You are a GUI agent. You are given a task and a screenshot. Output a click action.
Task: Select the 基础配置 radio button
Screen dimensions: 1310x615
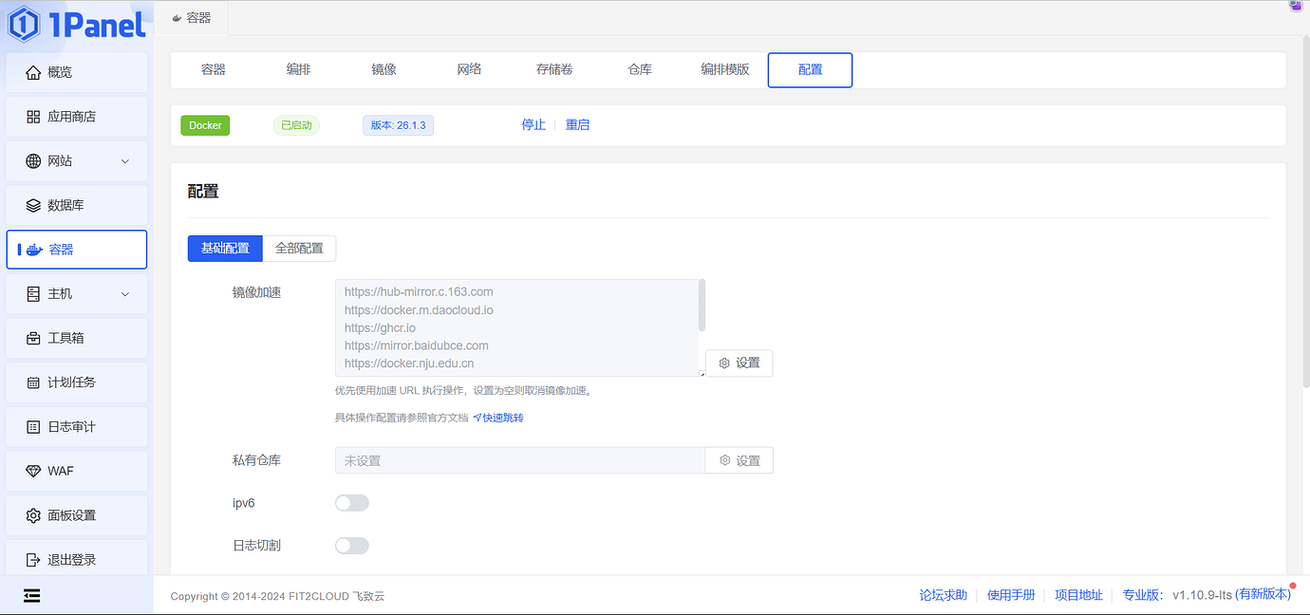(x=225, y=249)
